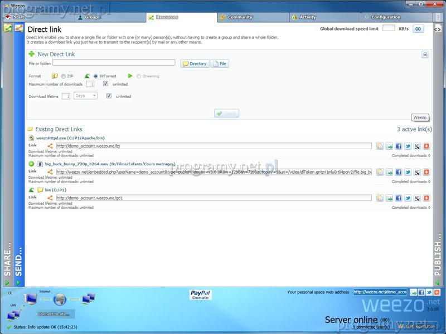Click the Directory browse button

[195, 63]
